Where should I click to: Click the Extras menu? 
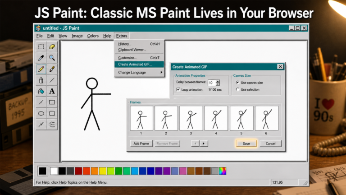click(122, 36)
